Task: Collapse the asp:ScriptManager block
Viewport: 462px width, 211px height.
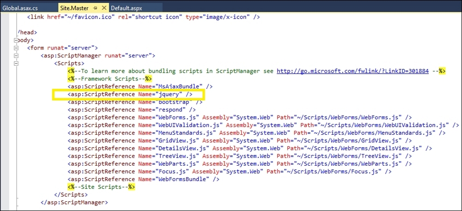Action: (17, 56)
